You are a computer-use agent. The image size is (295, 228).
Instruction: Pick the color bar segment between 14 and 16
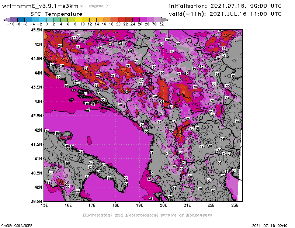point(100,20)
